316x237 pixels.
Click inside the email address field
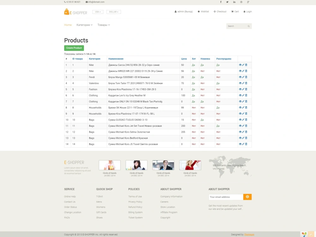(x=224, y=197)
